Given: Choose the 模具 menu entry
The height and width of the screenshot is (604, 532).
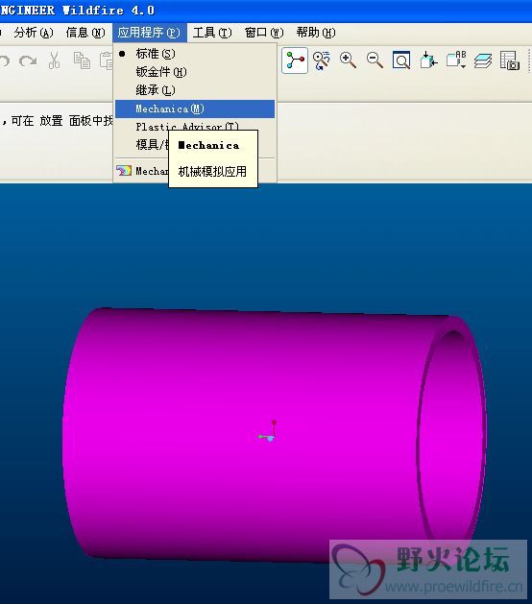Looking at the screenshot, I should click(x=152, y=145).
